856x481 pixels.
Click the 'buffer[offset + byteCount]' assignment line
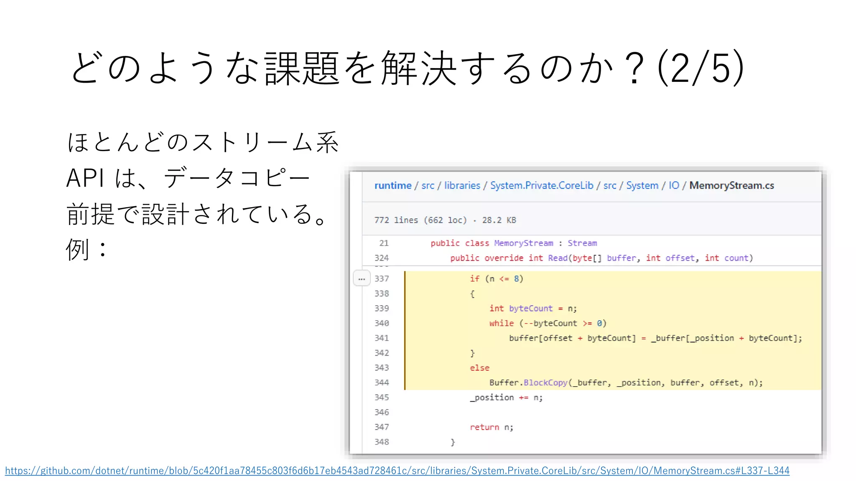pyautogui.click(x=655, y=338)
